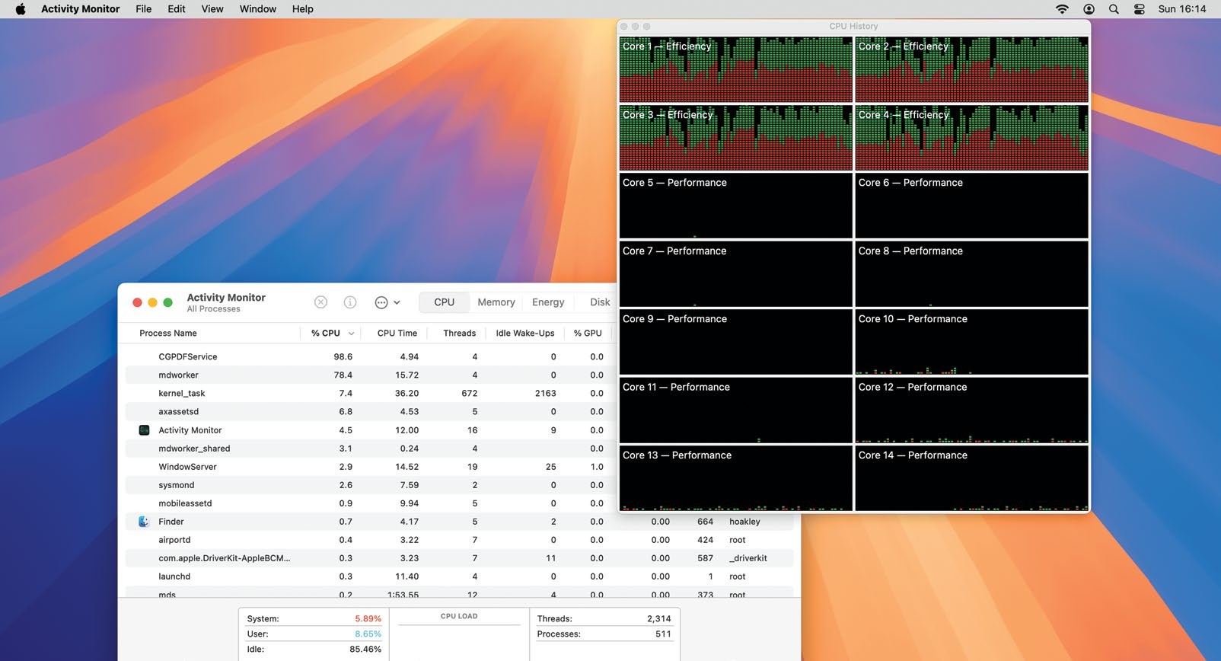Click the CPU History window title

[853, 26]
